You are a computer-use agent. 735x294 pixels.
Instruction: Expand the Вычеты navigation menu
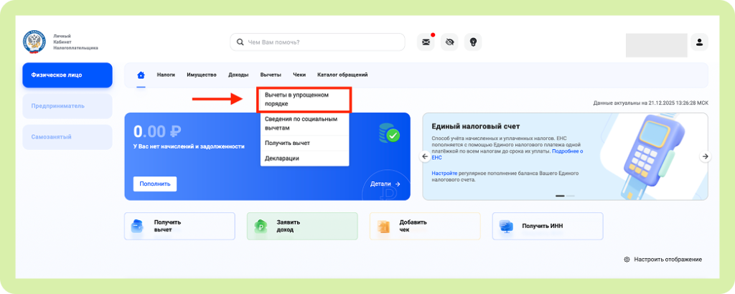[271, 75]
